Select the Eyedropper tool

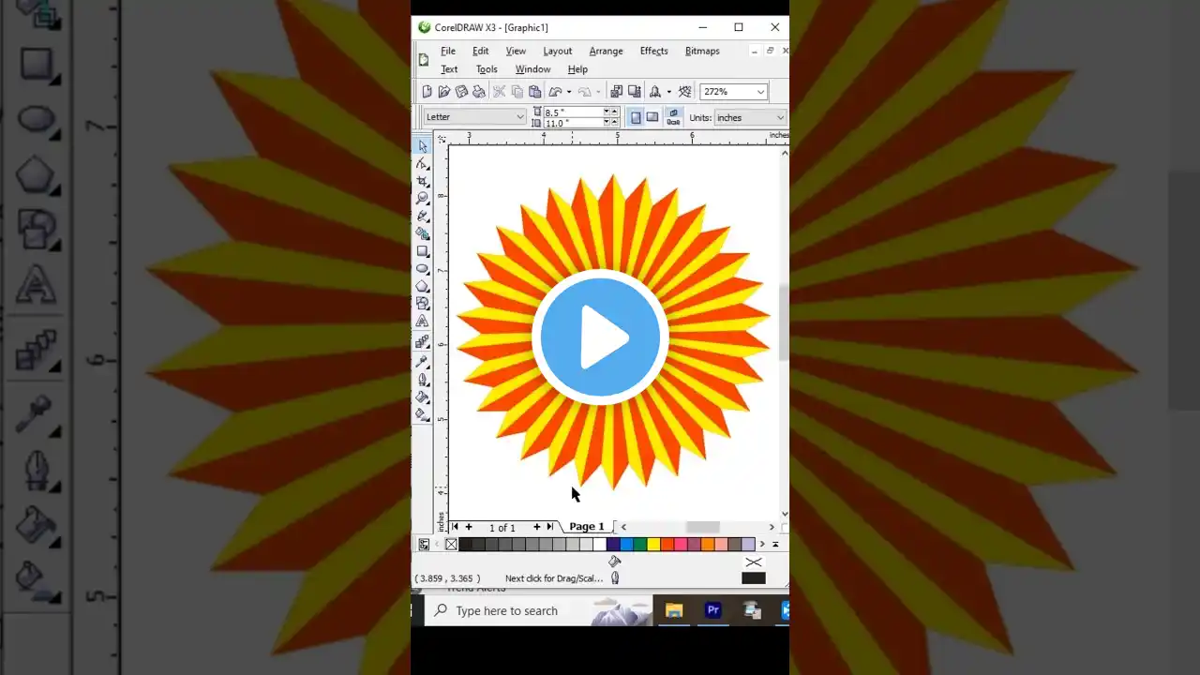coord(423,361)
